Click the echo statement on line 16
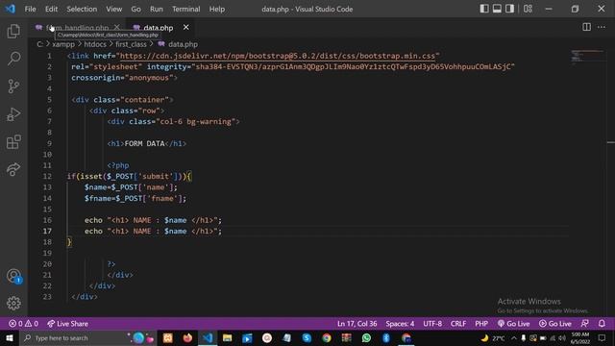Image resolution: width=615 pixels, height=346 pixels. coord(153,220)
